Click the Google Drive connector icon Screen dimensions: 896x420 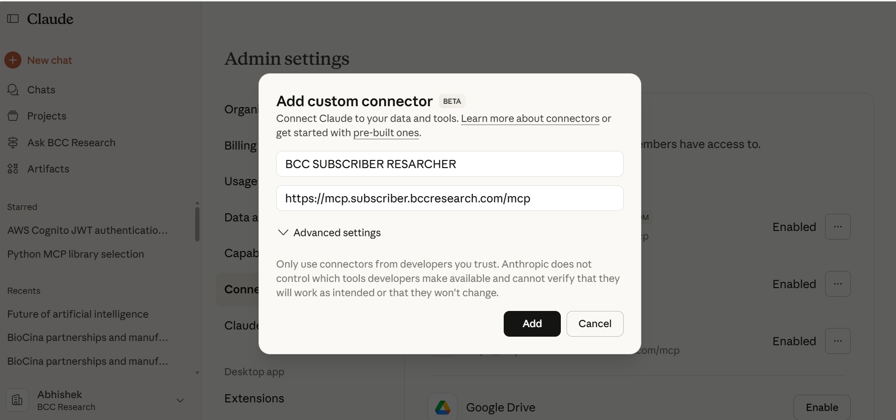pyautogui.click(x=443, y=407)
